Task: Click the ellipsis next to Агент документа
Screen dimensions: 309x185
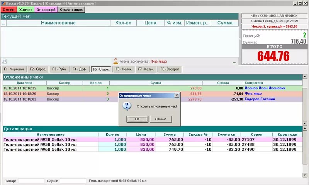Action: [x=234, y=62]
